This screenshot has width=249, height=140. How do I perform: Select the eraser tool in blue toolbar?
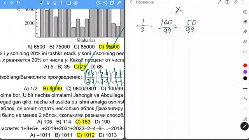pyautogui.click(x=55, y=3)
